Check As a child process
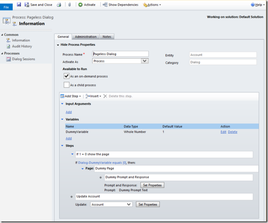 point(67,85)
